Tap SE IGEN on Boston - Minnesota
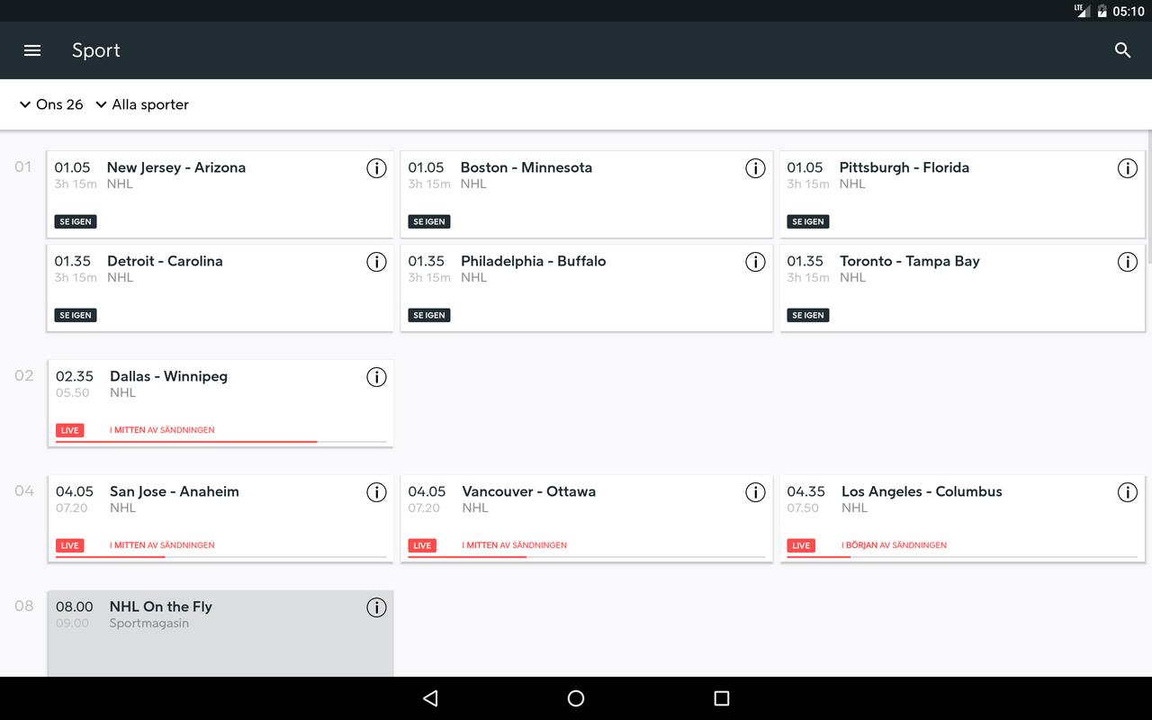 click(x=429, y=221)
